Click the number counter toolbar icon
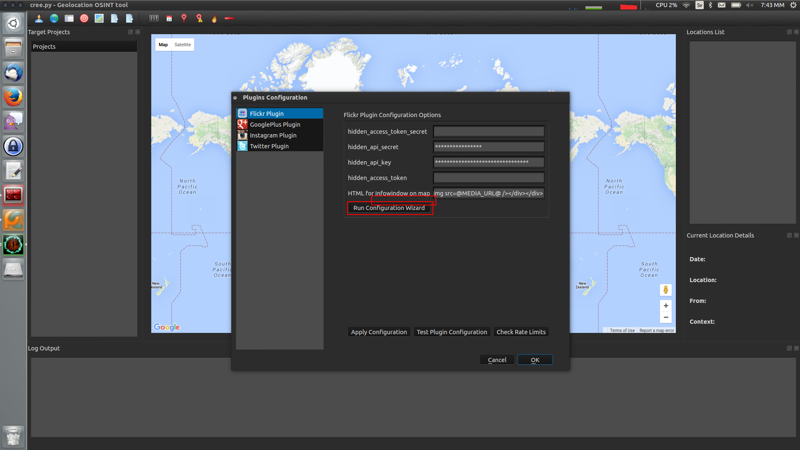800x450 pixels. coord(154,18)
